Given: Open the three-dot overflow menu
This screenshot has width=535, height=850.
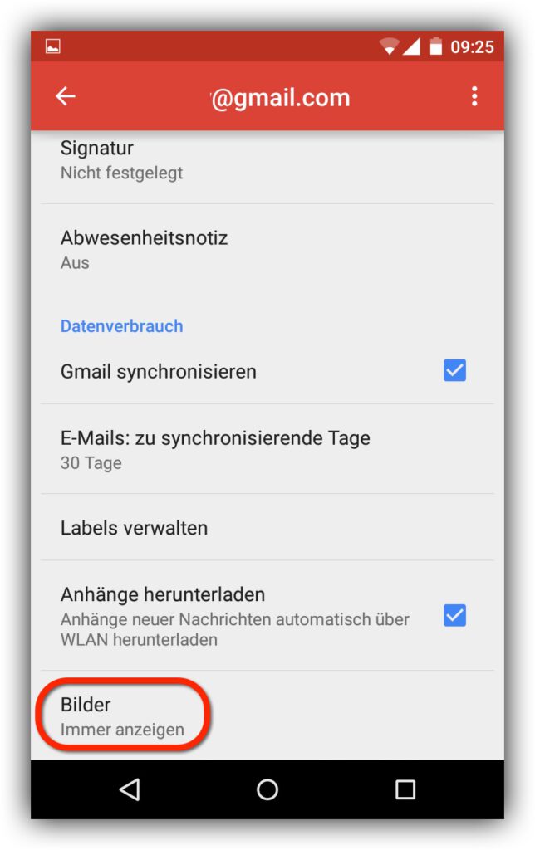Looking at the screenshot, I should point(474,96).
